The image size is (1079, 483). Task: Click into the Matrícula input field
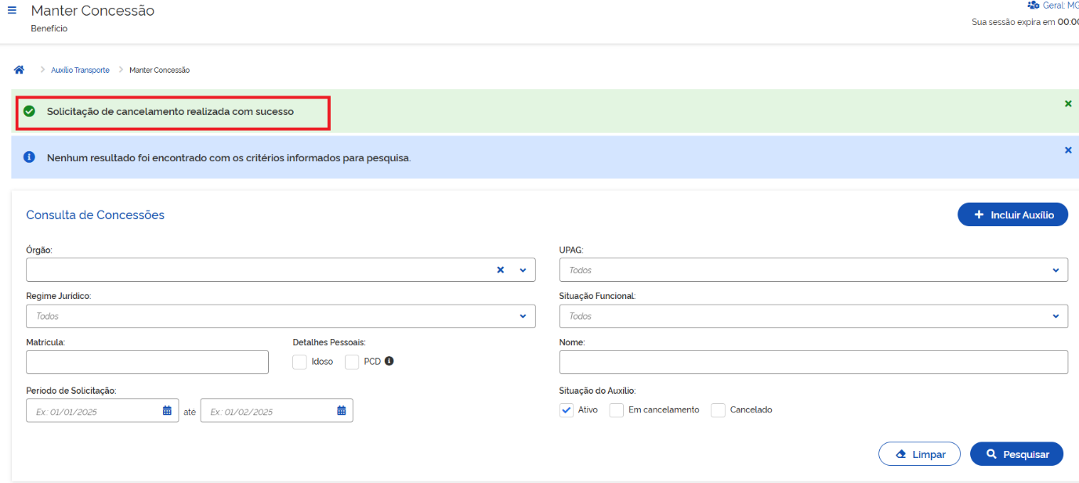tap(147, 362)
